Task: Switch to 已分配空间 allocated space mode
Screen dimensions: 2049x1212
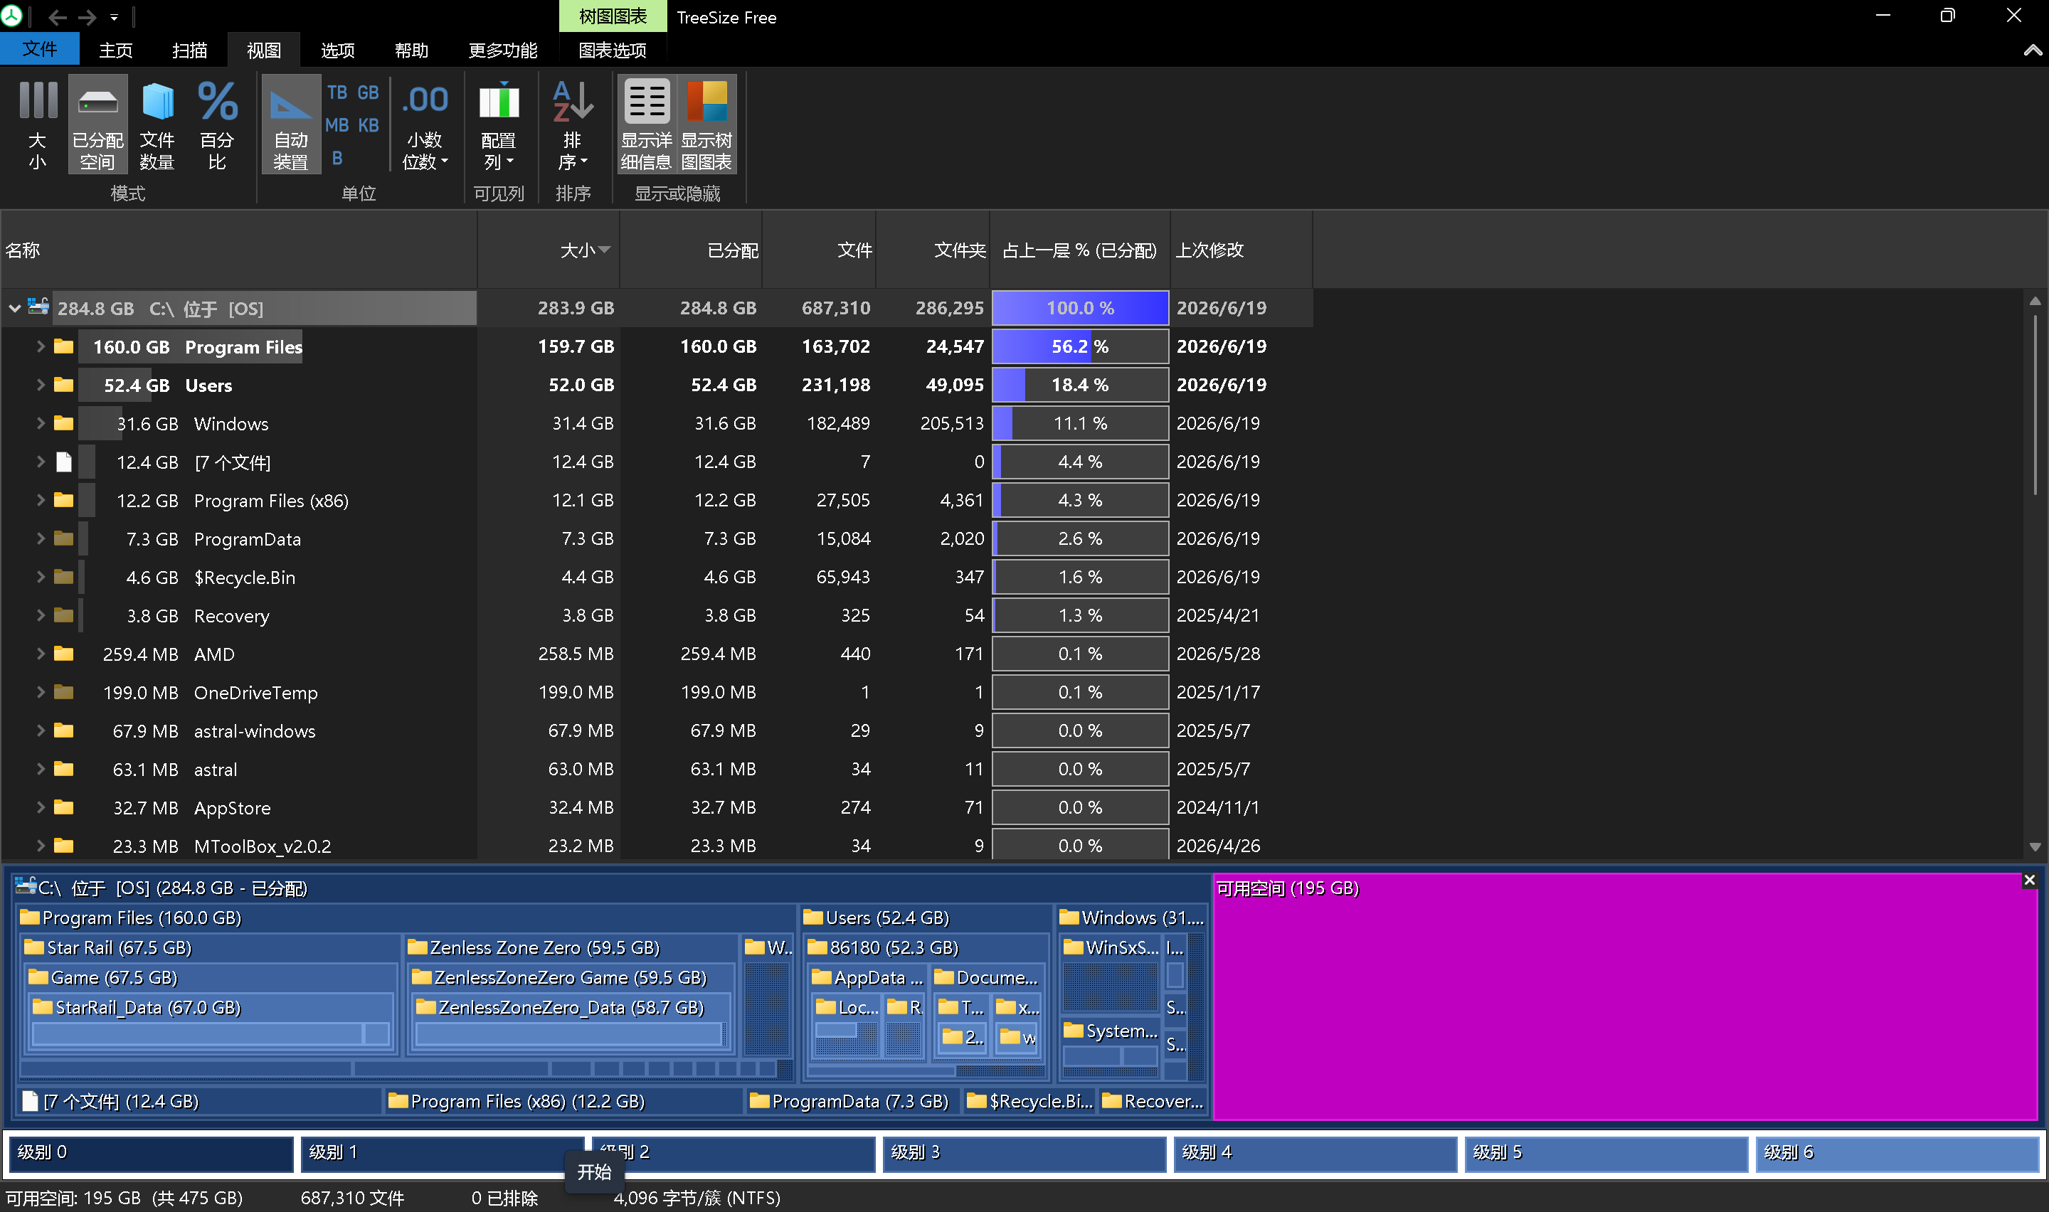Action: point(97,124)
